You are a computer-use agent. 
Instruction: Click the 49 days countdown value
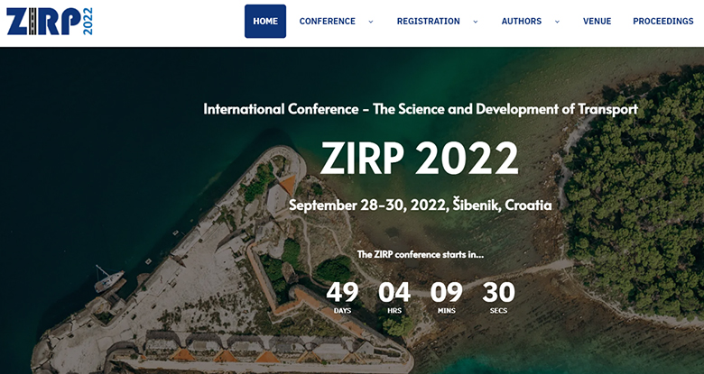click(342, 293)
